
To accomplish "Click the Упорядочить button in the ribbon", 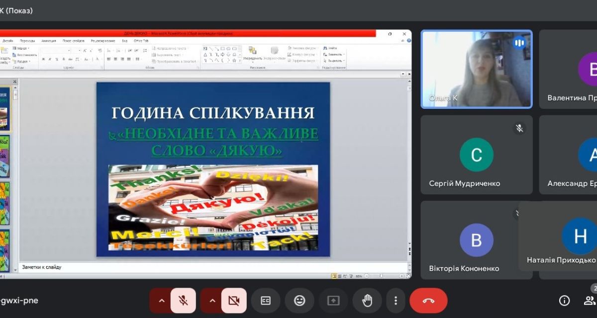I will tap(252, 54).
